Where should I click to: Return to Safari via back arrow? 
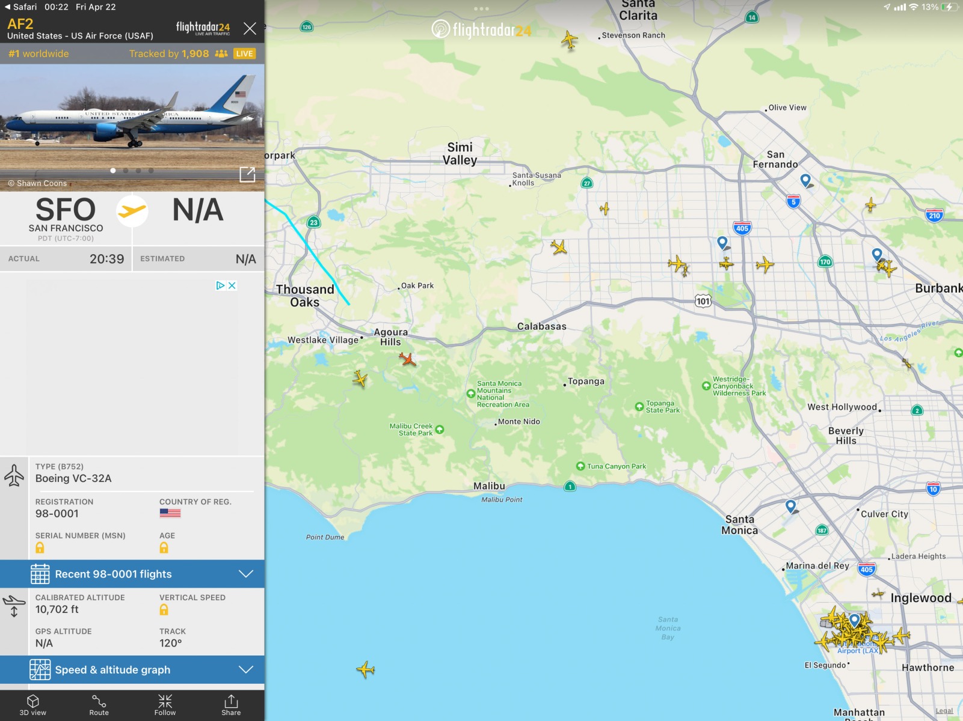coord(21,7)
